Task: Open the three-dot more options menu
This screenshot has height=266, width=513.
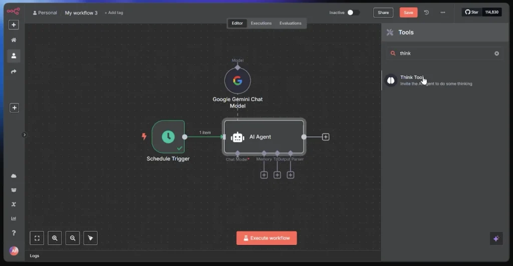Action: click(x=442, y=12)
